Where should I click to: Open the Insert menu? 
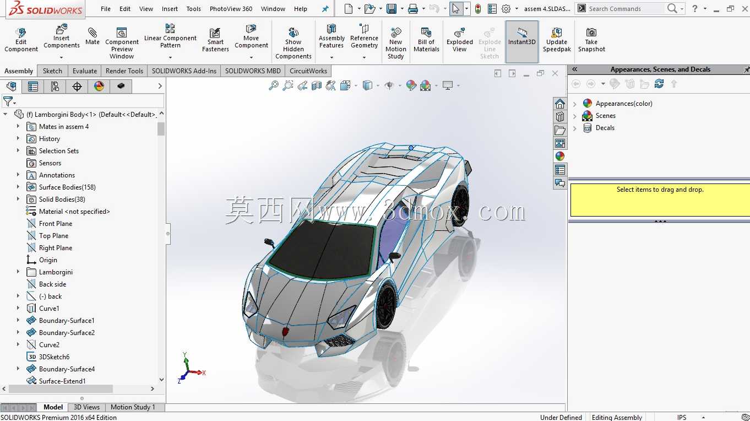(170, 9)
